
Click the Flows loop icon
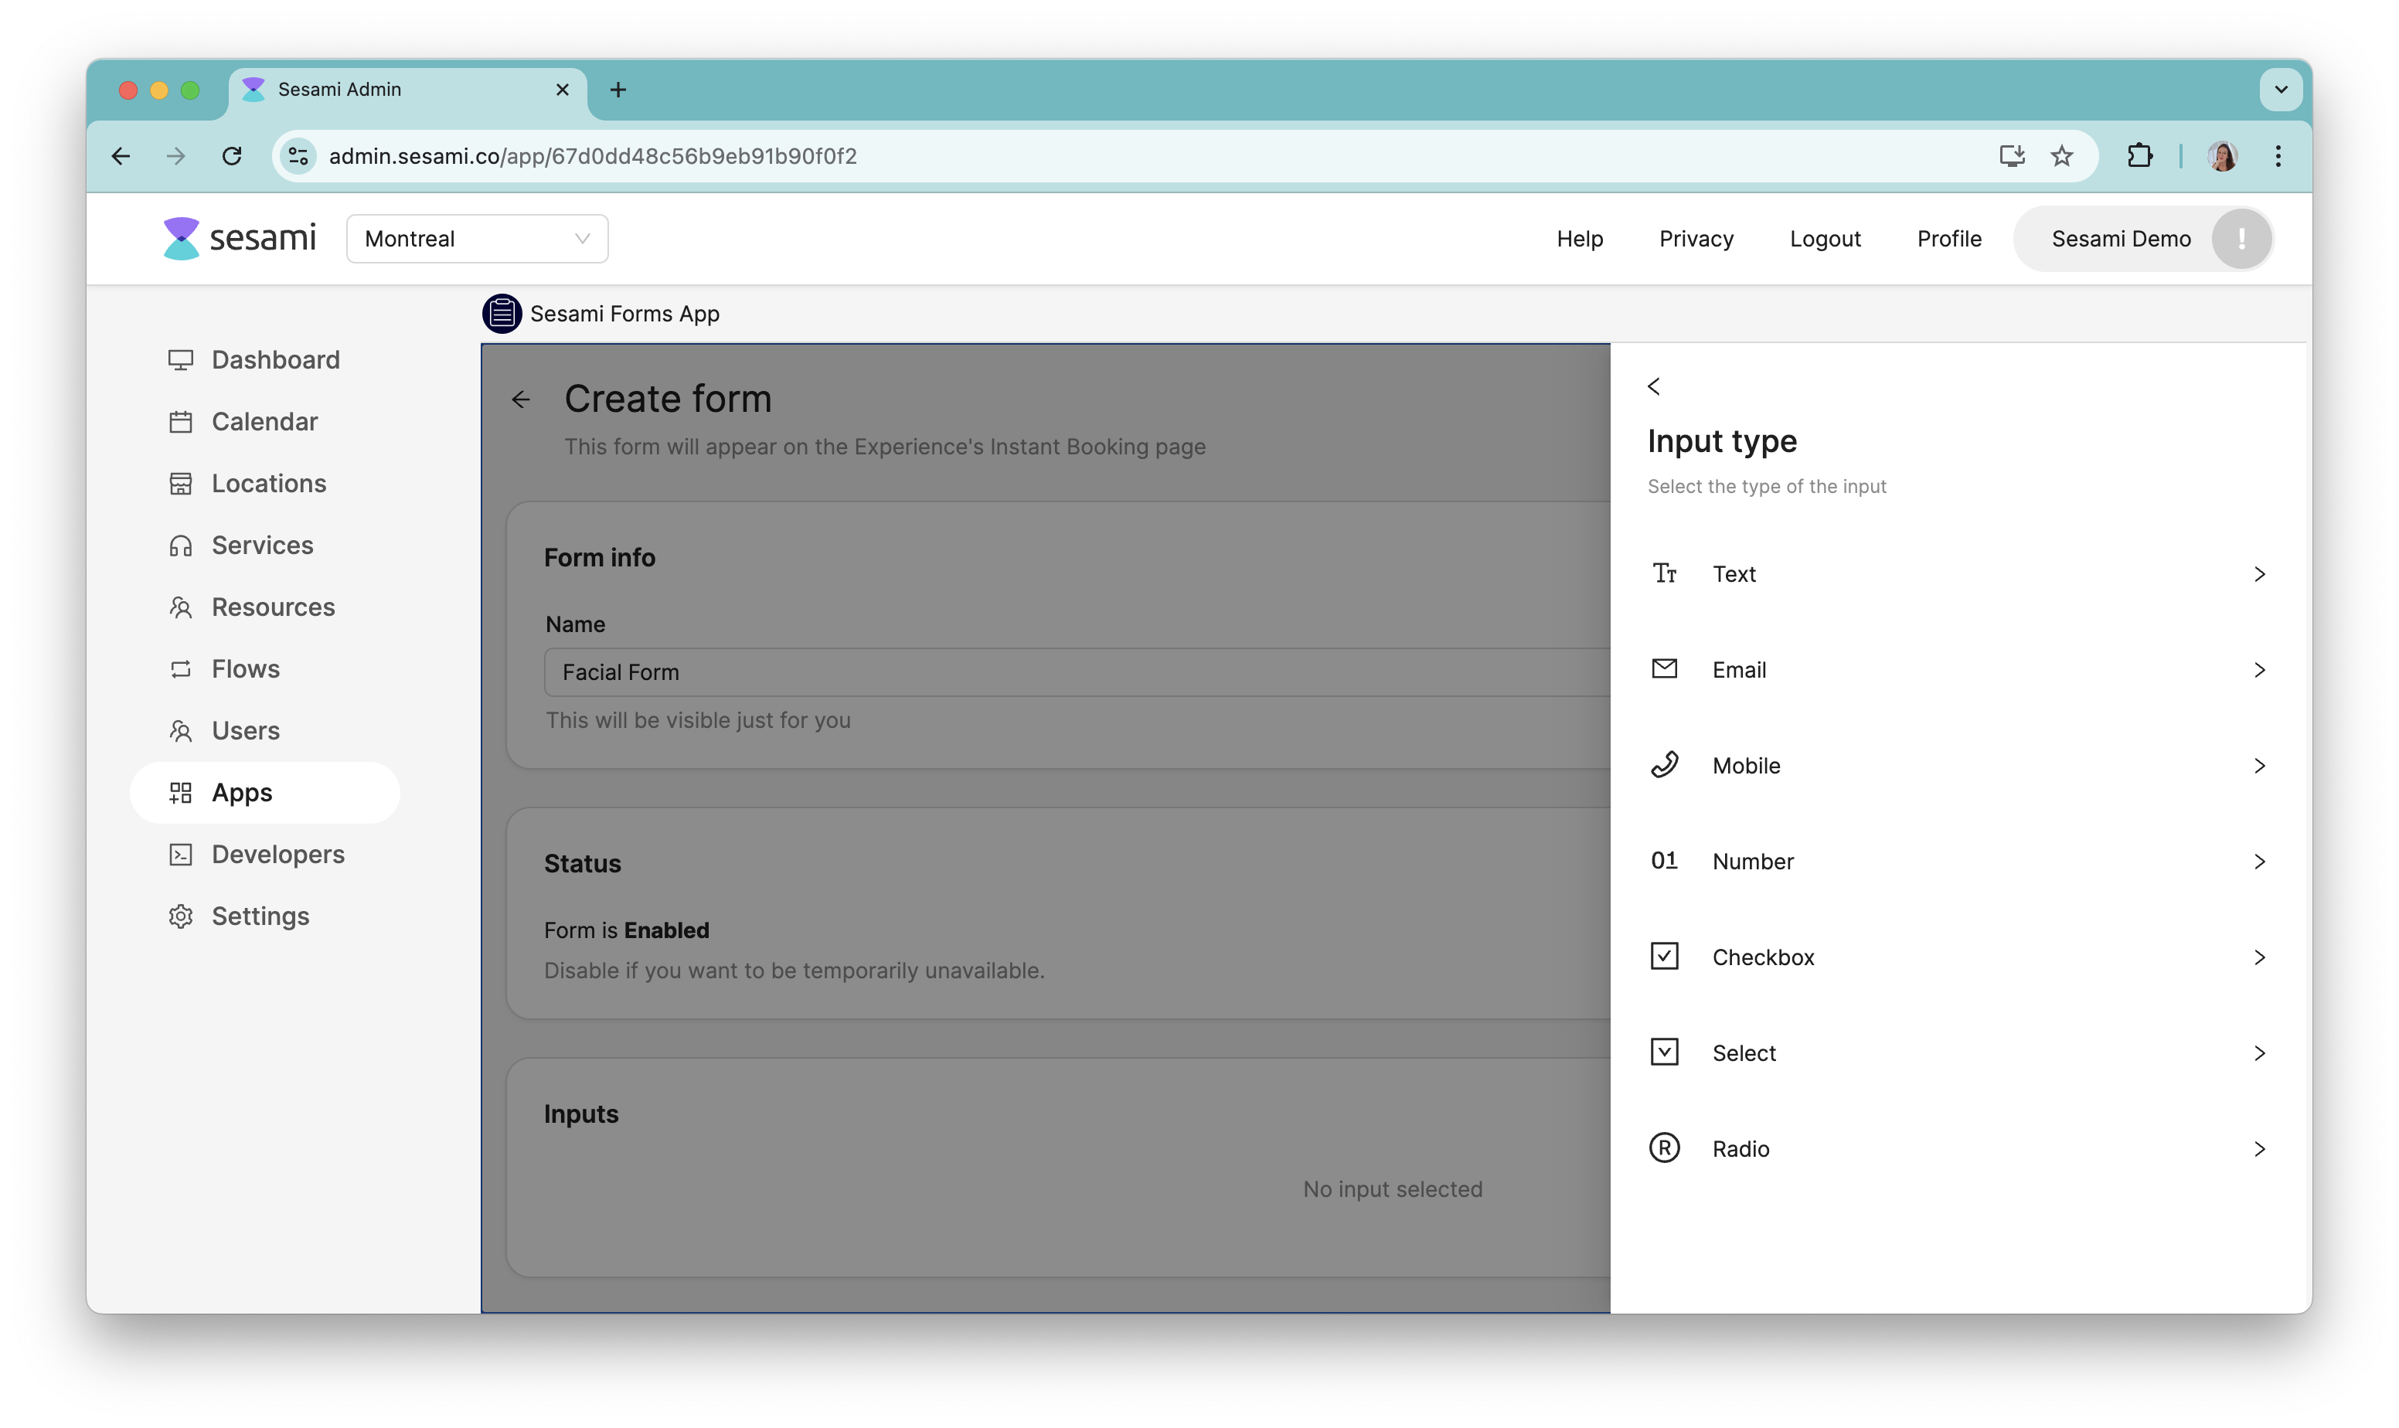tap(180, 668)
